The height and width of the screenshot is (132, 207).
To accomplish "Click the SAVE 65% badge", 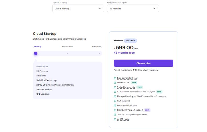I will [130, 40].
